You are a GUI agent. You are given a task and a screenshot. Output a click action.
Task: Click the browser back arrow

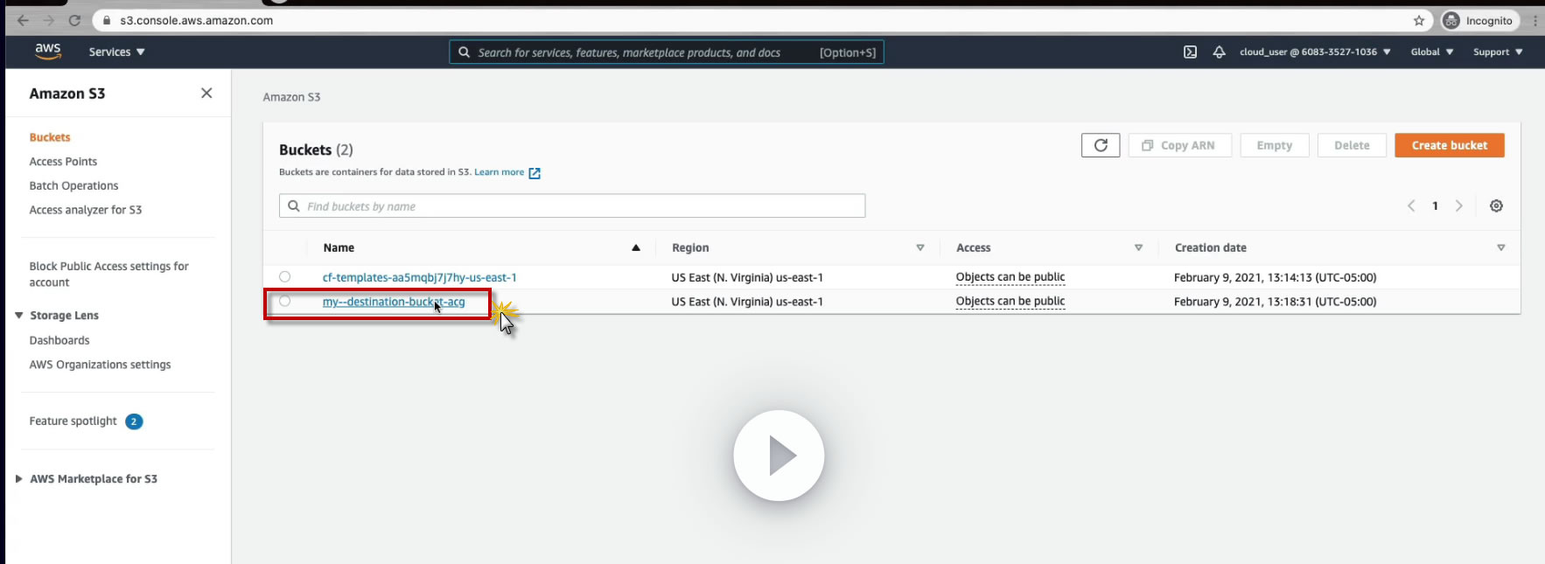[x=23, y=20]
